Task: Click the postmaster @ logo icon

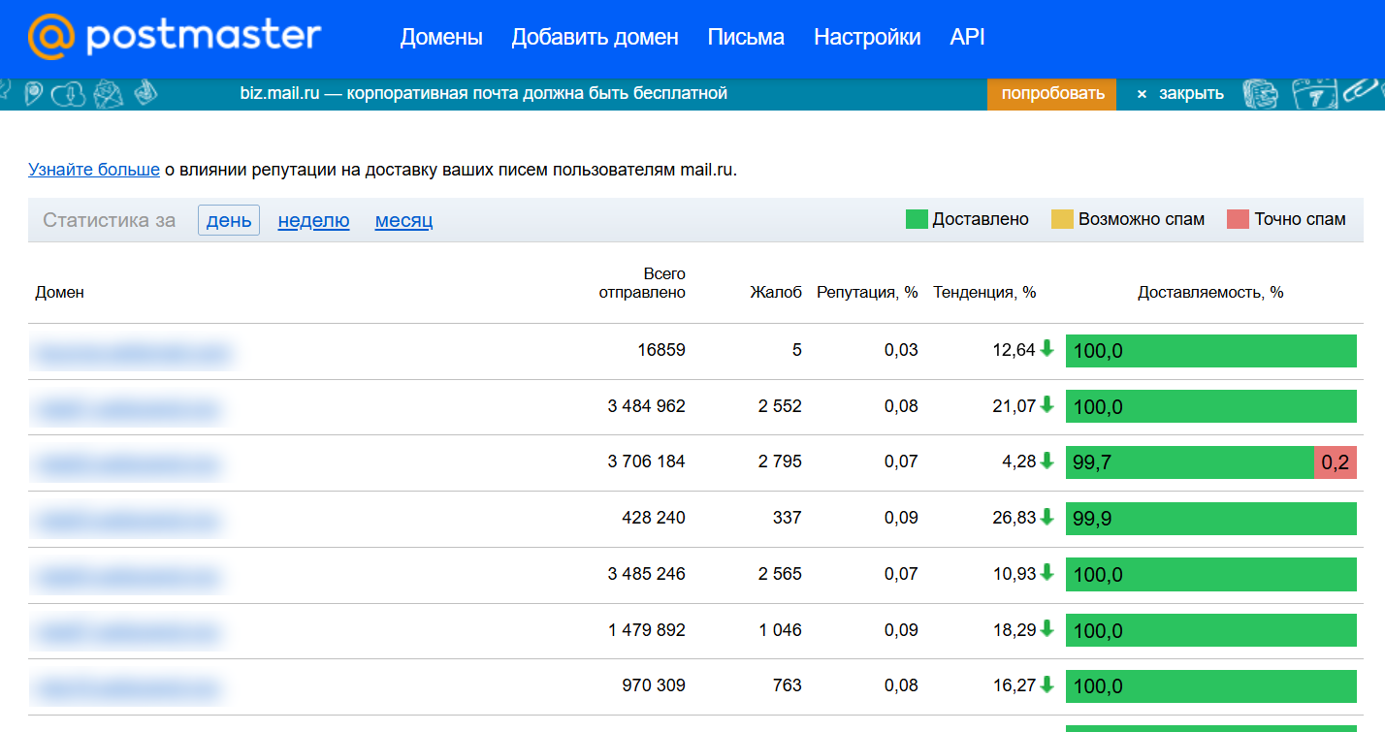Action: (51, 37)
